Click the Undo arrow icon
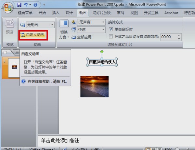Viewport: 195px width, 150px height. (x=25, y=5)
